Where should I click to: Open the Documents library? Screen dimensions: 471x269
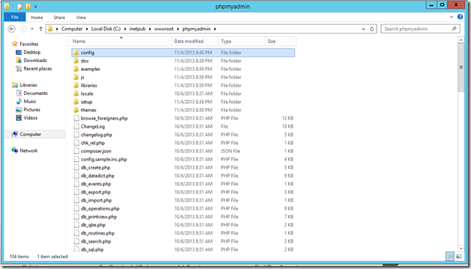35,93
